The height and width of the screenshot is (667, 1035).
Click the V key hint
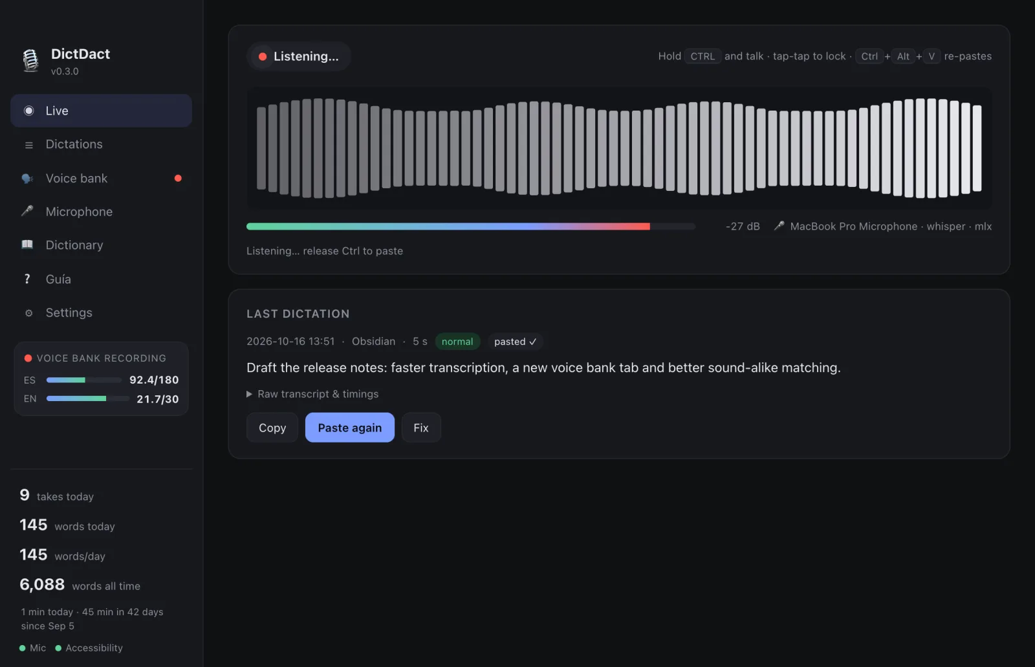click(931, 56)
